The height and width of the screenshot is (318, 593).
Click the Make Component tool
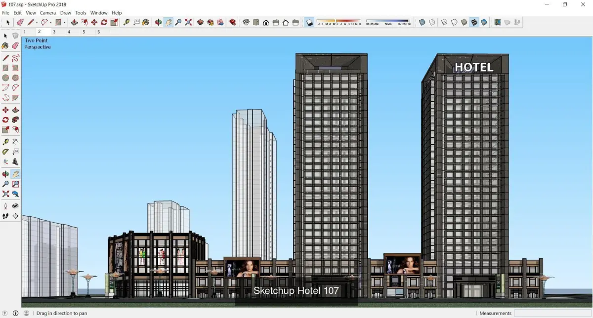click(x=15, y=36)
